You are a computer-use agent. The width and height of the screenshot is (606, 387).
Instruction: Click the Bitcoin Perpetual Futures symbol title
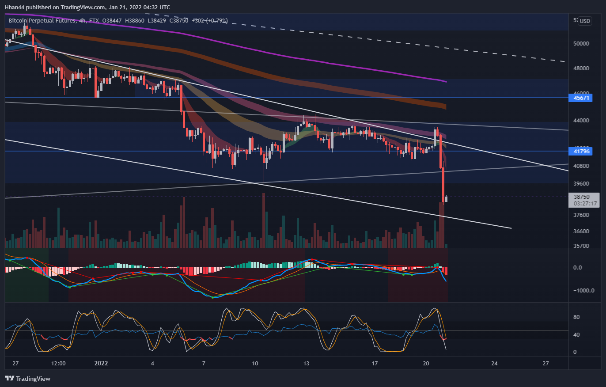click(x=43, y=20)
